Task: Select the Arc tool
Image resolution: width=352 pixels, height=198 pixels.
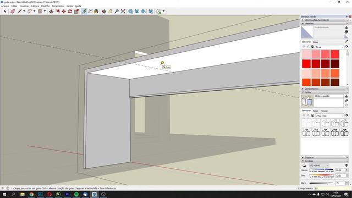Action: (x=30, y=11)
